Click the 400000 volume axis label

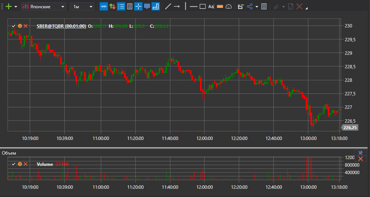click(x=352, y=173)
